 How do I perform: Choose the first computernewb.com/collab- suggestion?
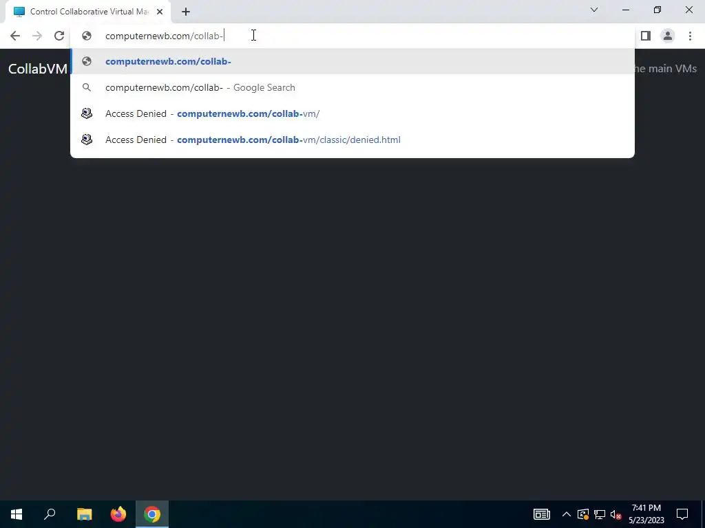pos(353,61)
